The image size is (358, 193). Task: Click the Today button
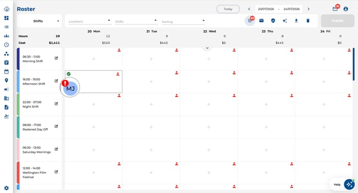(228, 9)
